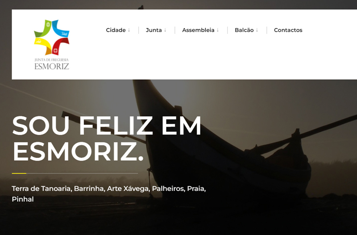Open the Cidade menu
This screenshot has width=357, height=235.
click(x=116, y=30)
